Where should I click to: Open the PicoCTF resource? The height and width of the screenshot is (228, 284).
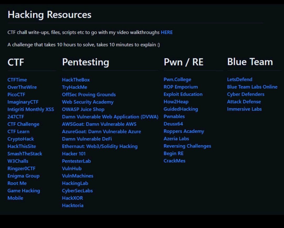point(16,94)
